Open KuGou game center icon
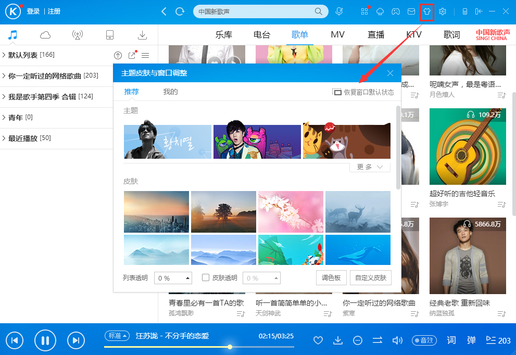The width and height of the screenshot is (516, 355). click(396, 11)
